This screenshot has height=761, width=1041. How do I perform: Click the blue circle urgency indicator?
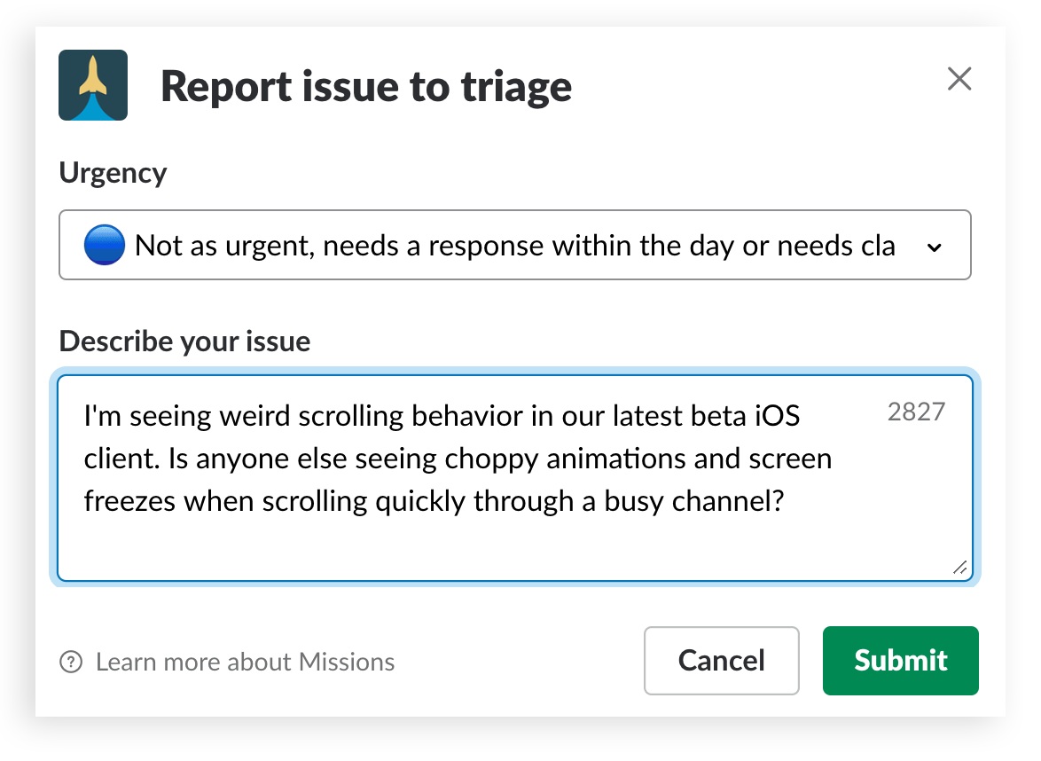point(106,246)
